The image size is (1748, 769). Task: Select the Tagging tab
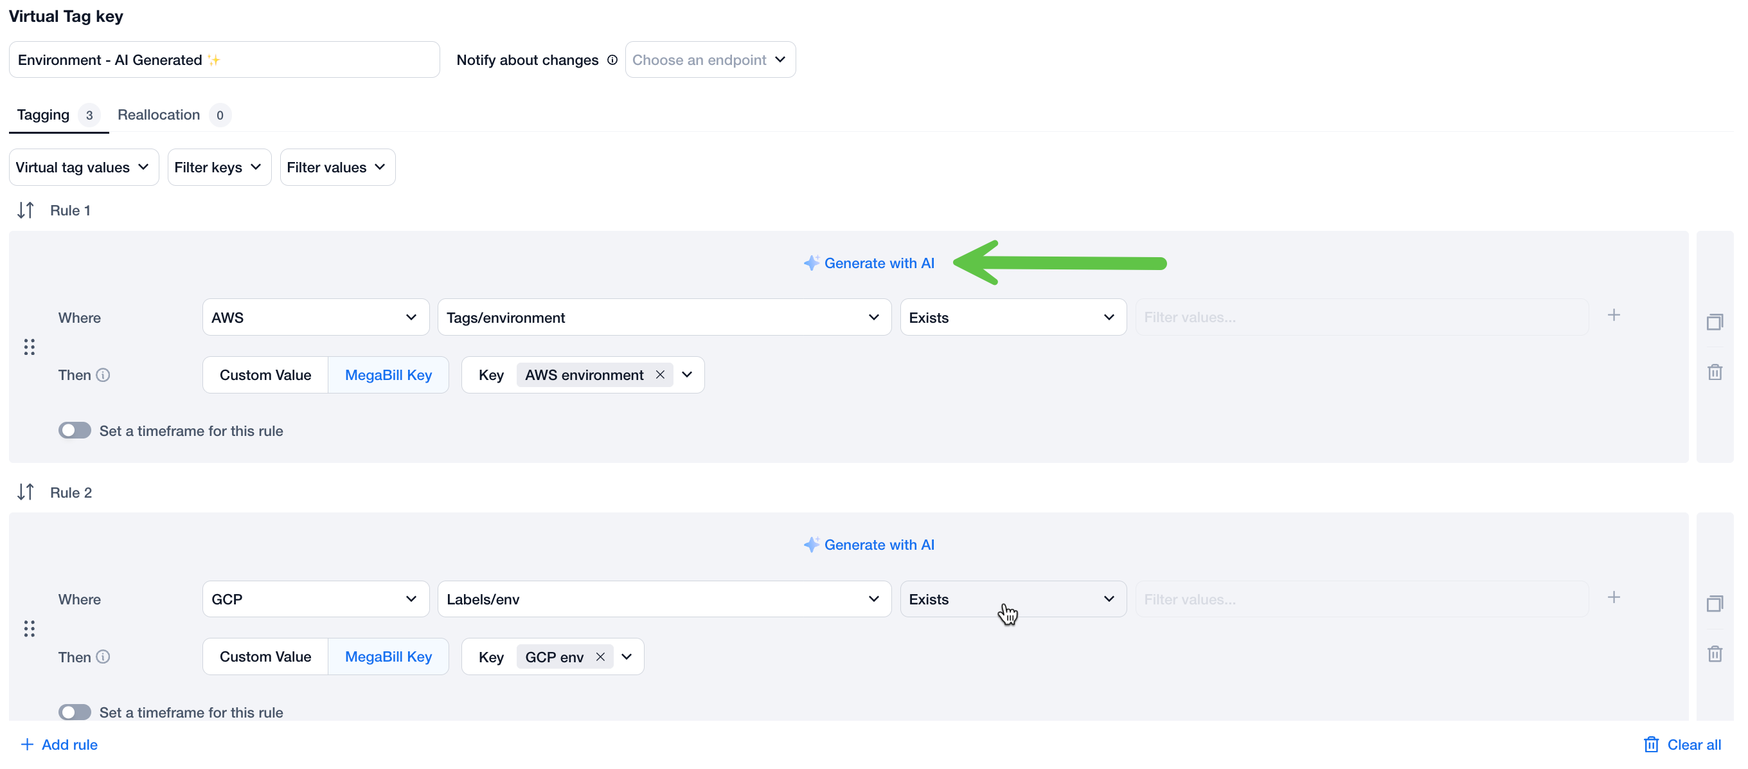[44, 114]
